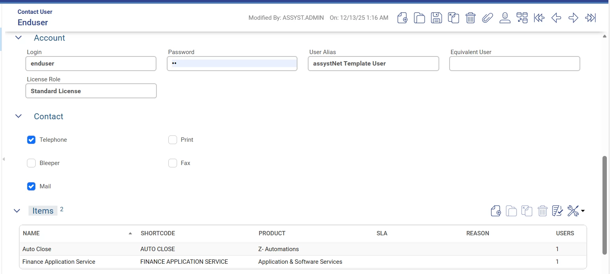Click the AUTO CLOSE shortcode cell

click(x=158, y=249)
